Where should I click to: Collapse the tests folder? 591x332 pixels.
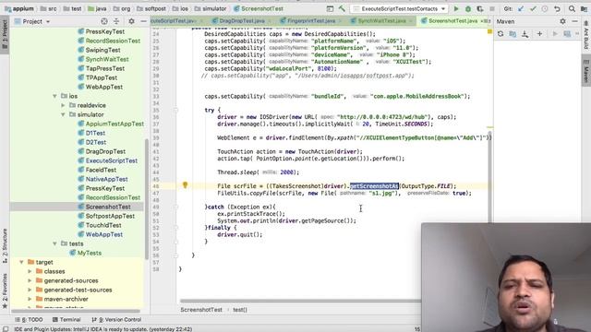pyautogui.click(x=55, y=243)
